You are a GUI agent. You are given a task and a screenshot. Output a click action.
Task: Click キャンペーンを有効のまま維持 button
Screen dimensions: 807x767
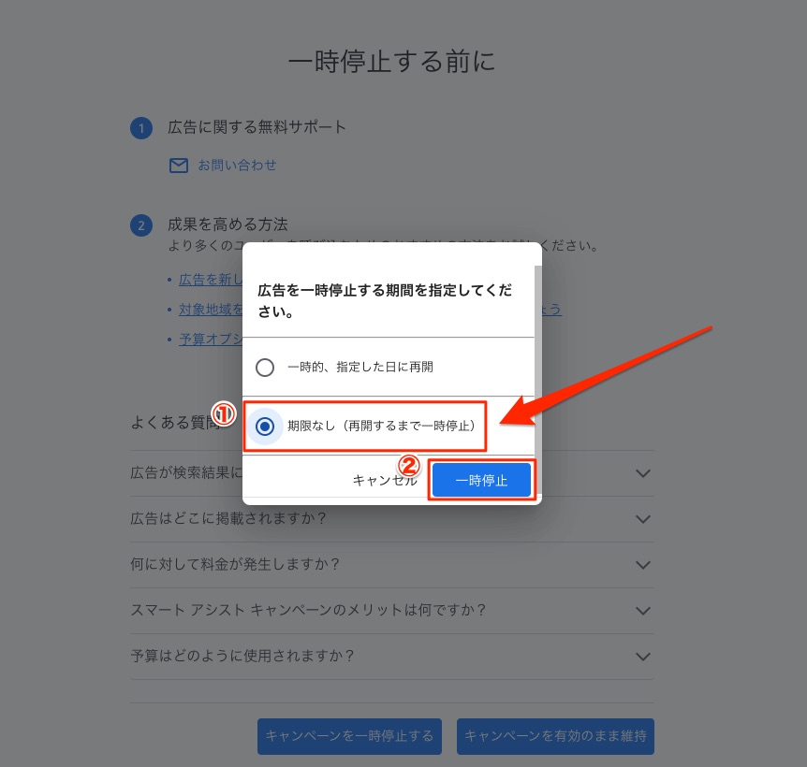pyautogui.click(x=555, y=736)
